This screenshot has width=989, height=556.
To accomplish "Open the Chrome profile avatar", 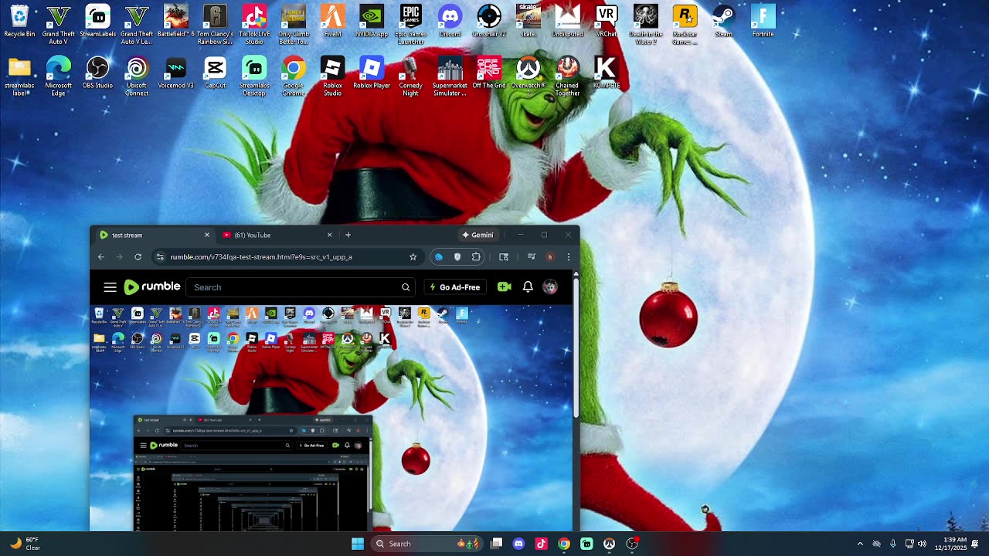I will (550, 257).
